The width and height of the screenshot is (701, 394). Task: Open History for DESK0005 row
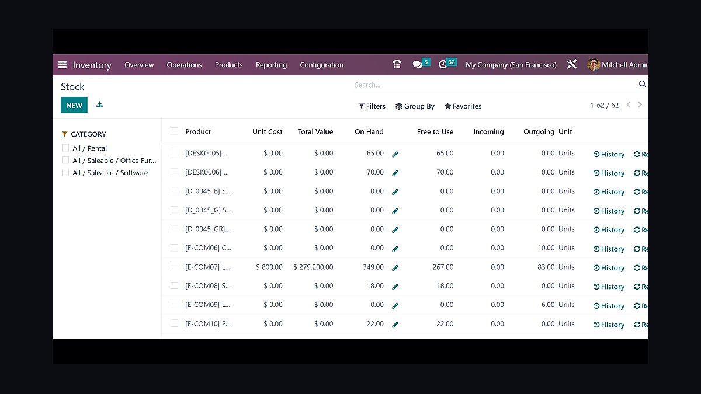(609, 154)
